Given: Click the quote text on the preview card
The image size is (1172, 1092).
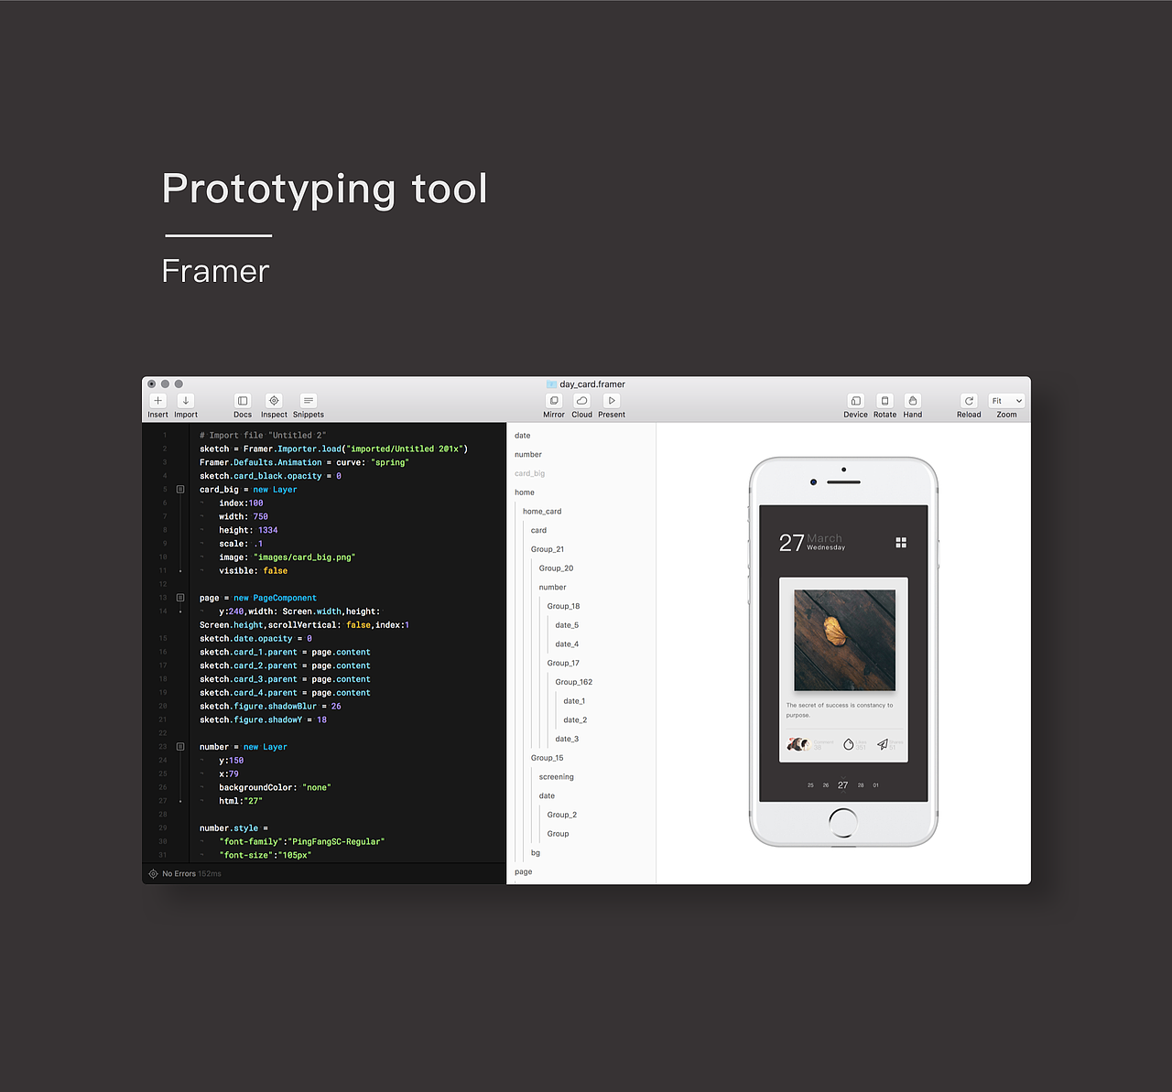Looking at the screenshot, I should point(839,710).
